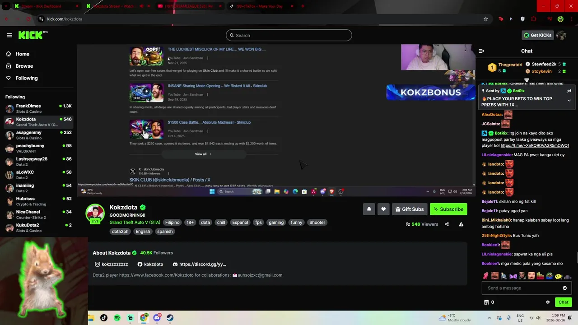The height and width of the screenshot is (325, 578).
Task: Follow Kokzdota with heart button
Action: coord(383,209)
